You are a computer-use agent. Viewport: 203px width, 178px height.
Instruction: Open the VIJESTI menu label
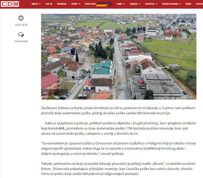(x=35, y=4)
